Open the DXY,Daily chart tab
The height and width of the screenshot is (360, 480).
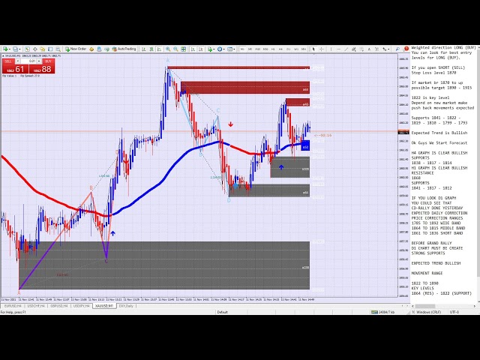click(127, 306)
